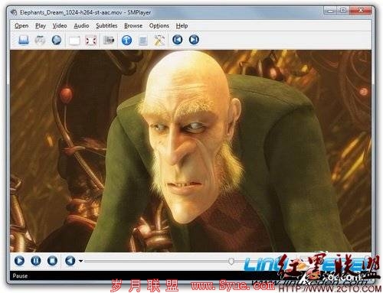
Task: Skip to next track in the toolbar
Action: 194,40
